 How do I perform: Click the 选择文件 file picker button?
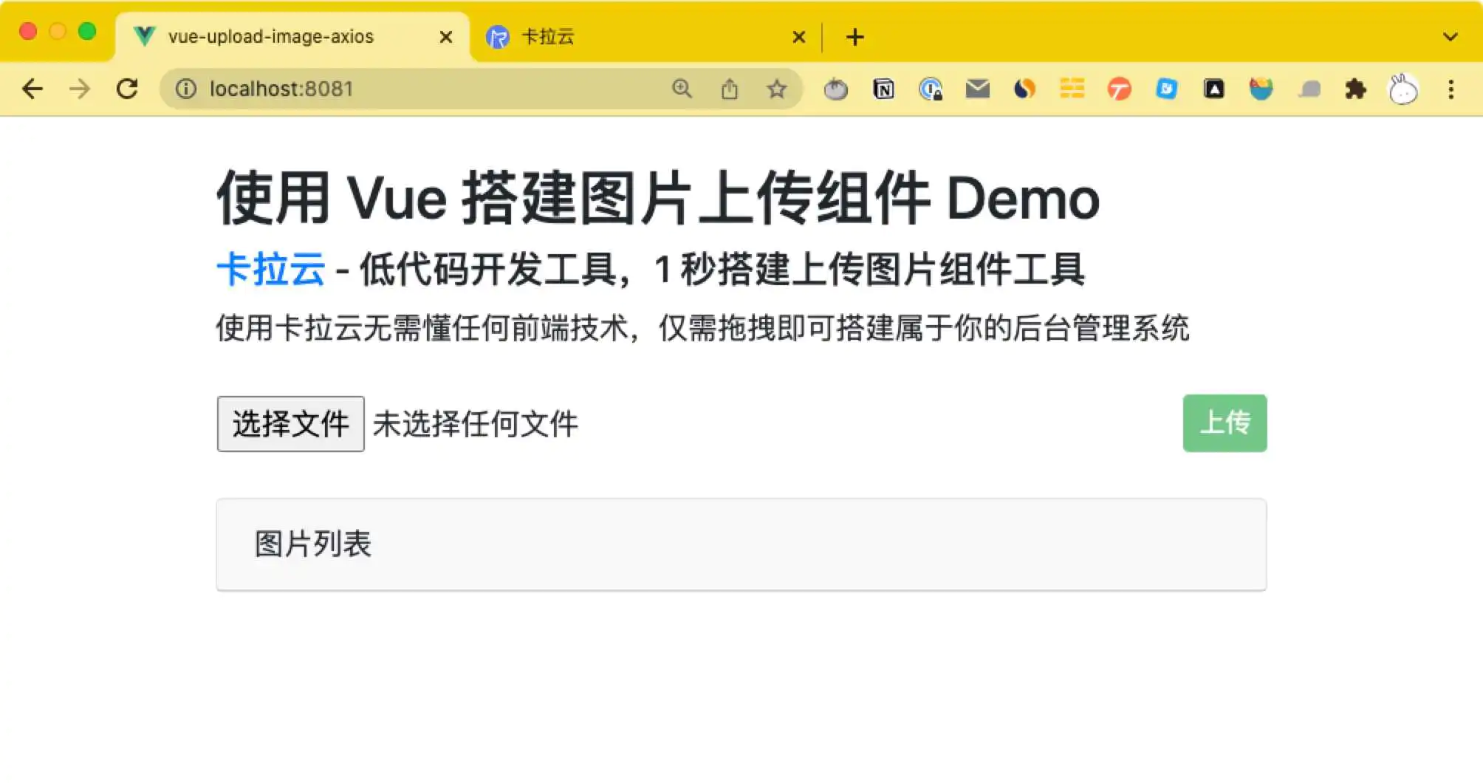pyautogui.click(x=290, y=423)
